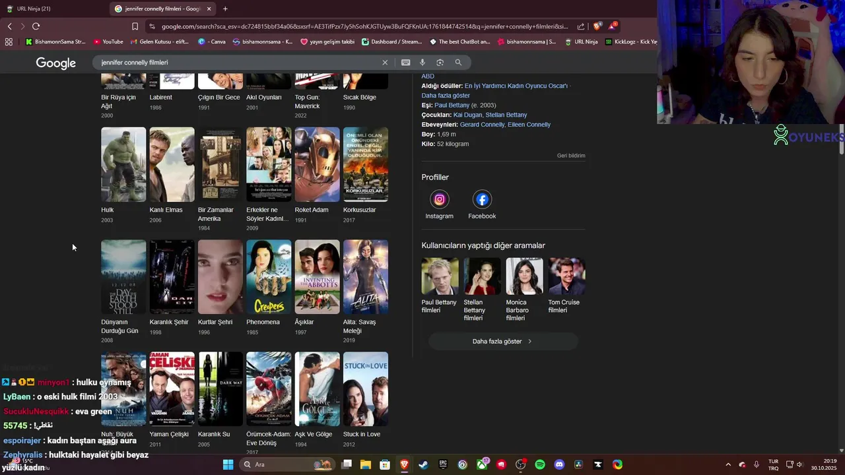Open the KickLogz bookmark
The width and height of the screenshot is (845, 475).
click(631, 42)
